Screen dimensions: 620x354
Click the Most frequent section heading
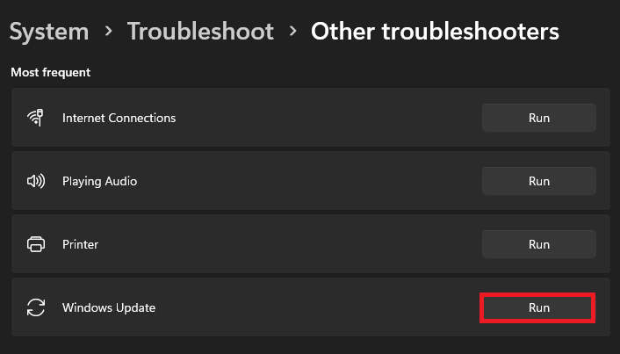coord(50,72)
